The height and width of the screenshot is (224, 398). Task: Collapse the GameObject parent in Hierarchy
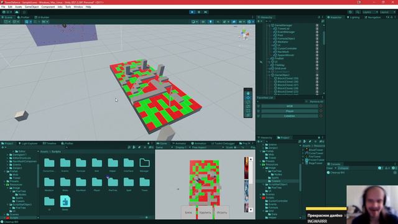click(269, 75)
